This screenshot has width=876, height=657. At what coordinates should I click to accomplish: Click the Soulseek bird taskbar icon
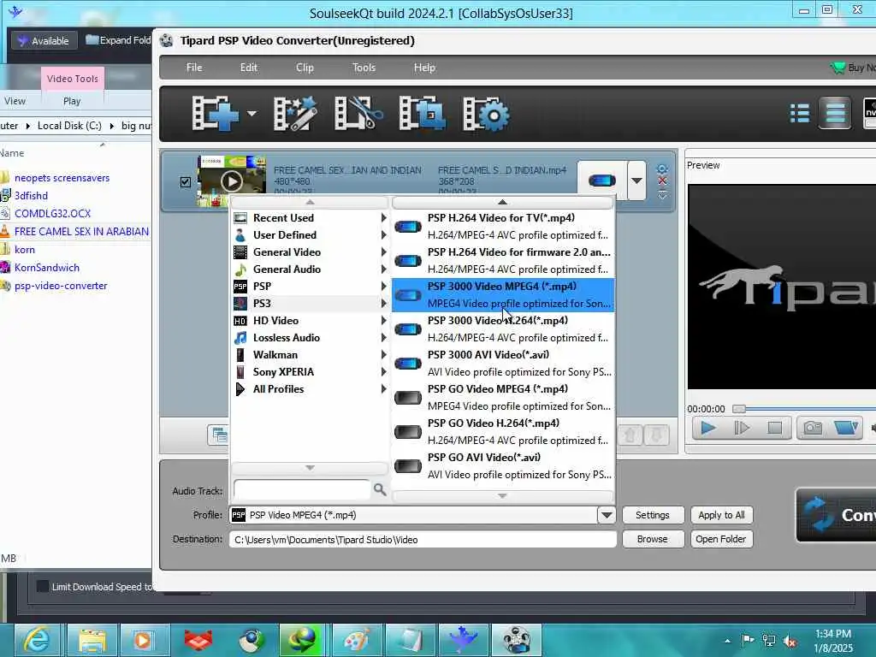point(463,640)
